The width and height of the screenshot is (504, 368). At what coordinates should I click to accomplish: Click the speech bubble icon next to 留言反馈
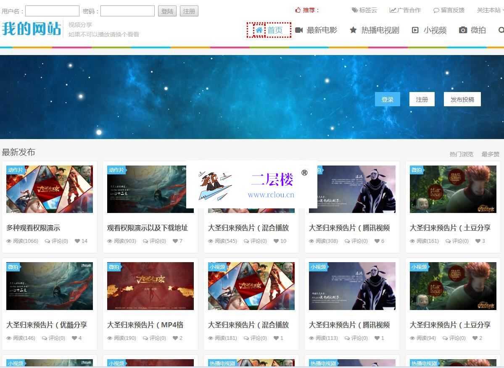tap(436, 10)
